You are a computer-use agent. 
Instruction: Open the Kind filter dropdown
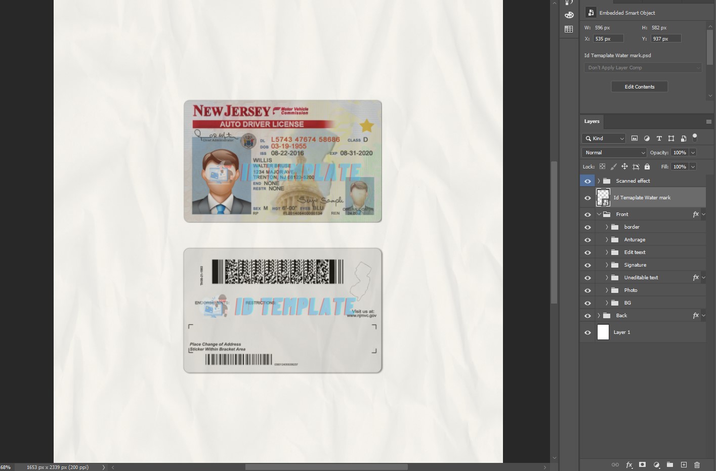[604, 138]
